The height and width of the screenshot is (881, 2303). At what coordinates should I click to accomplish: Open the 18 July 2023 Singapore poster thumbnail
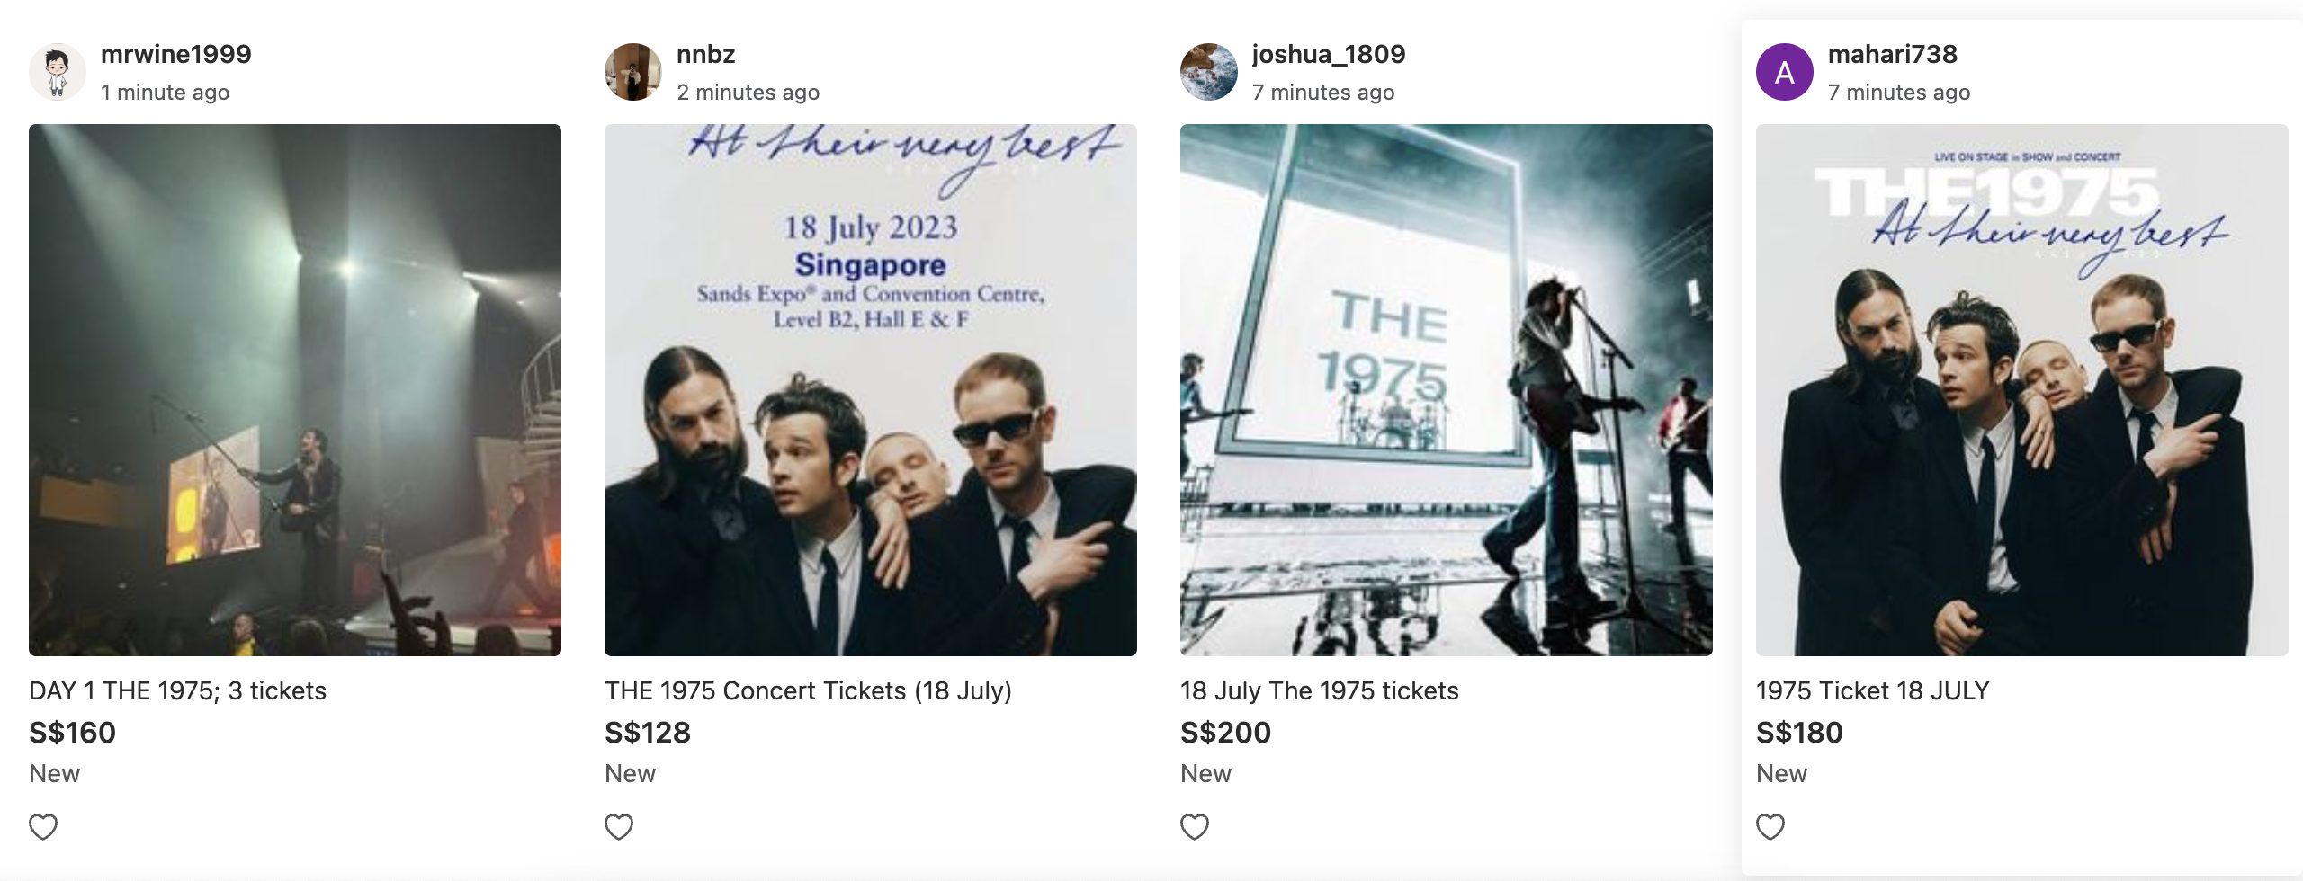point(871,390)
